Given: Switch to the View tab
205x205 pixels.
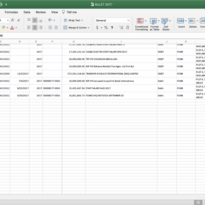Looking at the screenshot, I should click(55, 12).
